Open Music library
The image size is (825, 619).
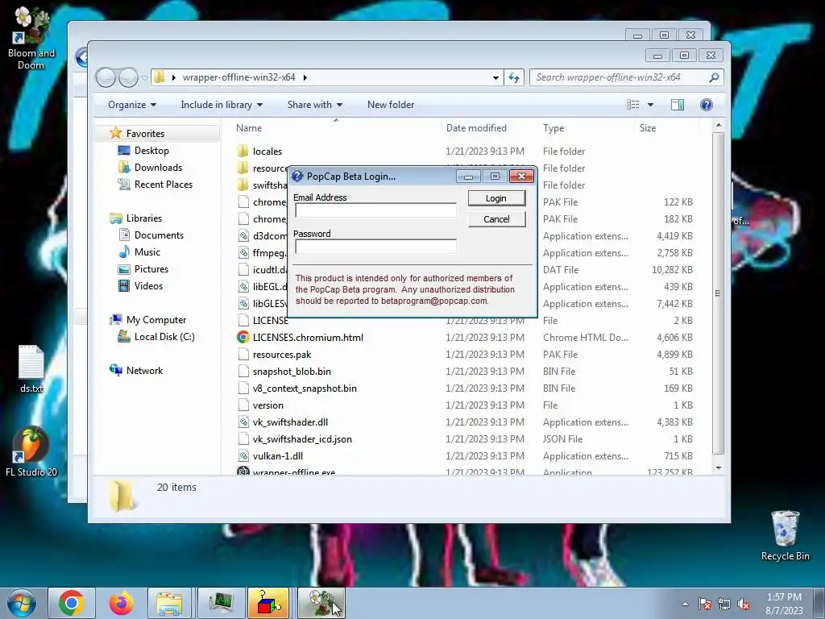point(147,252)
